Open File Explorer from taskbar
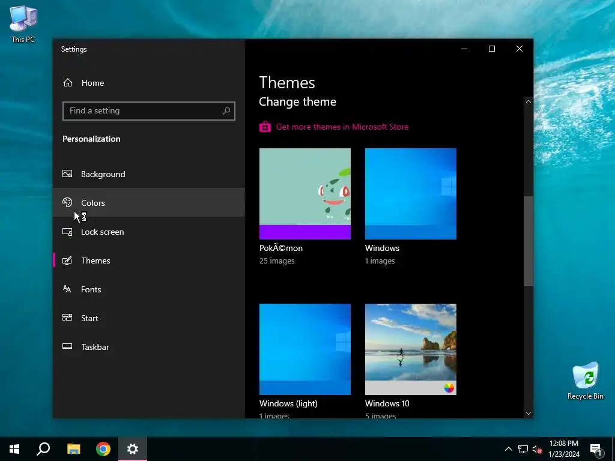The image size is (615, 461). 73,449
